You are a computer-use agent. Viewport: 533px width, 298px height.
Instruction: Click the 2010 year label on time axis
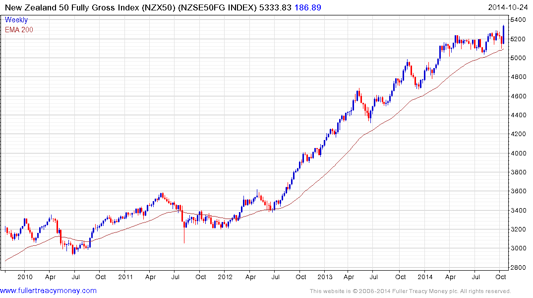25,277
